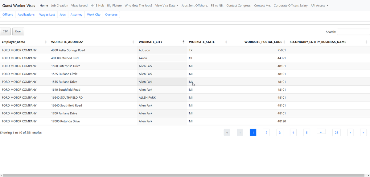The width and height of the screenshot is (370, 177).
Task: Select the 16640 SOUTHFIELD RD. cell
Action: pos(93,97)
